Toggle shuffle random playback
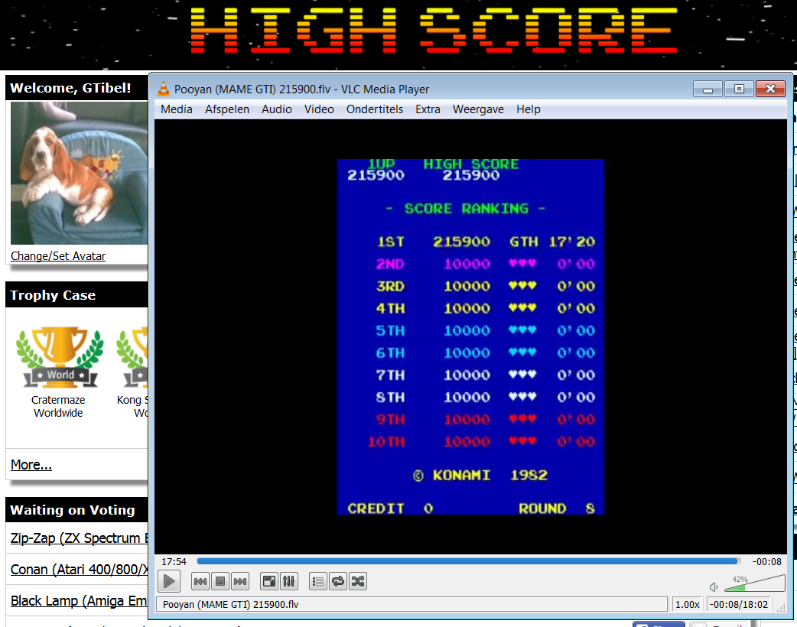797x627 pixels. [358, 581]
